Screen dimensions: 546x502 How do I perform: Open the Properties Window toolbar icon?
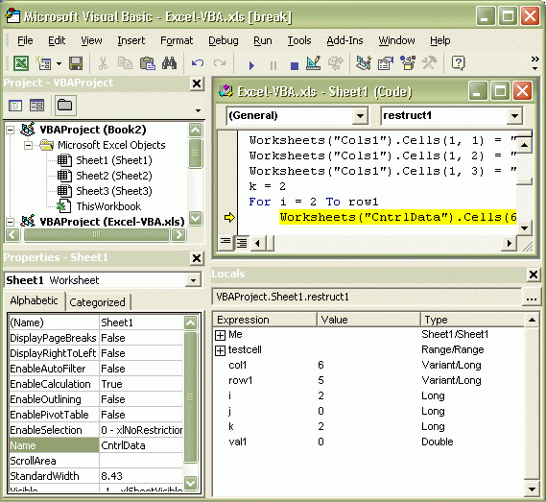[386, 63]
